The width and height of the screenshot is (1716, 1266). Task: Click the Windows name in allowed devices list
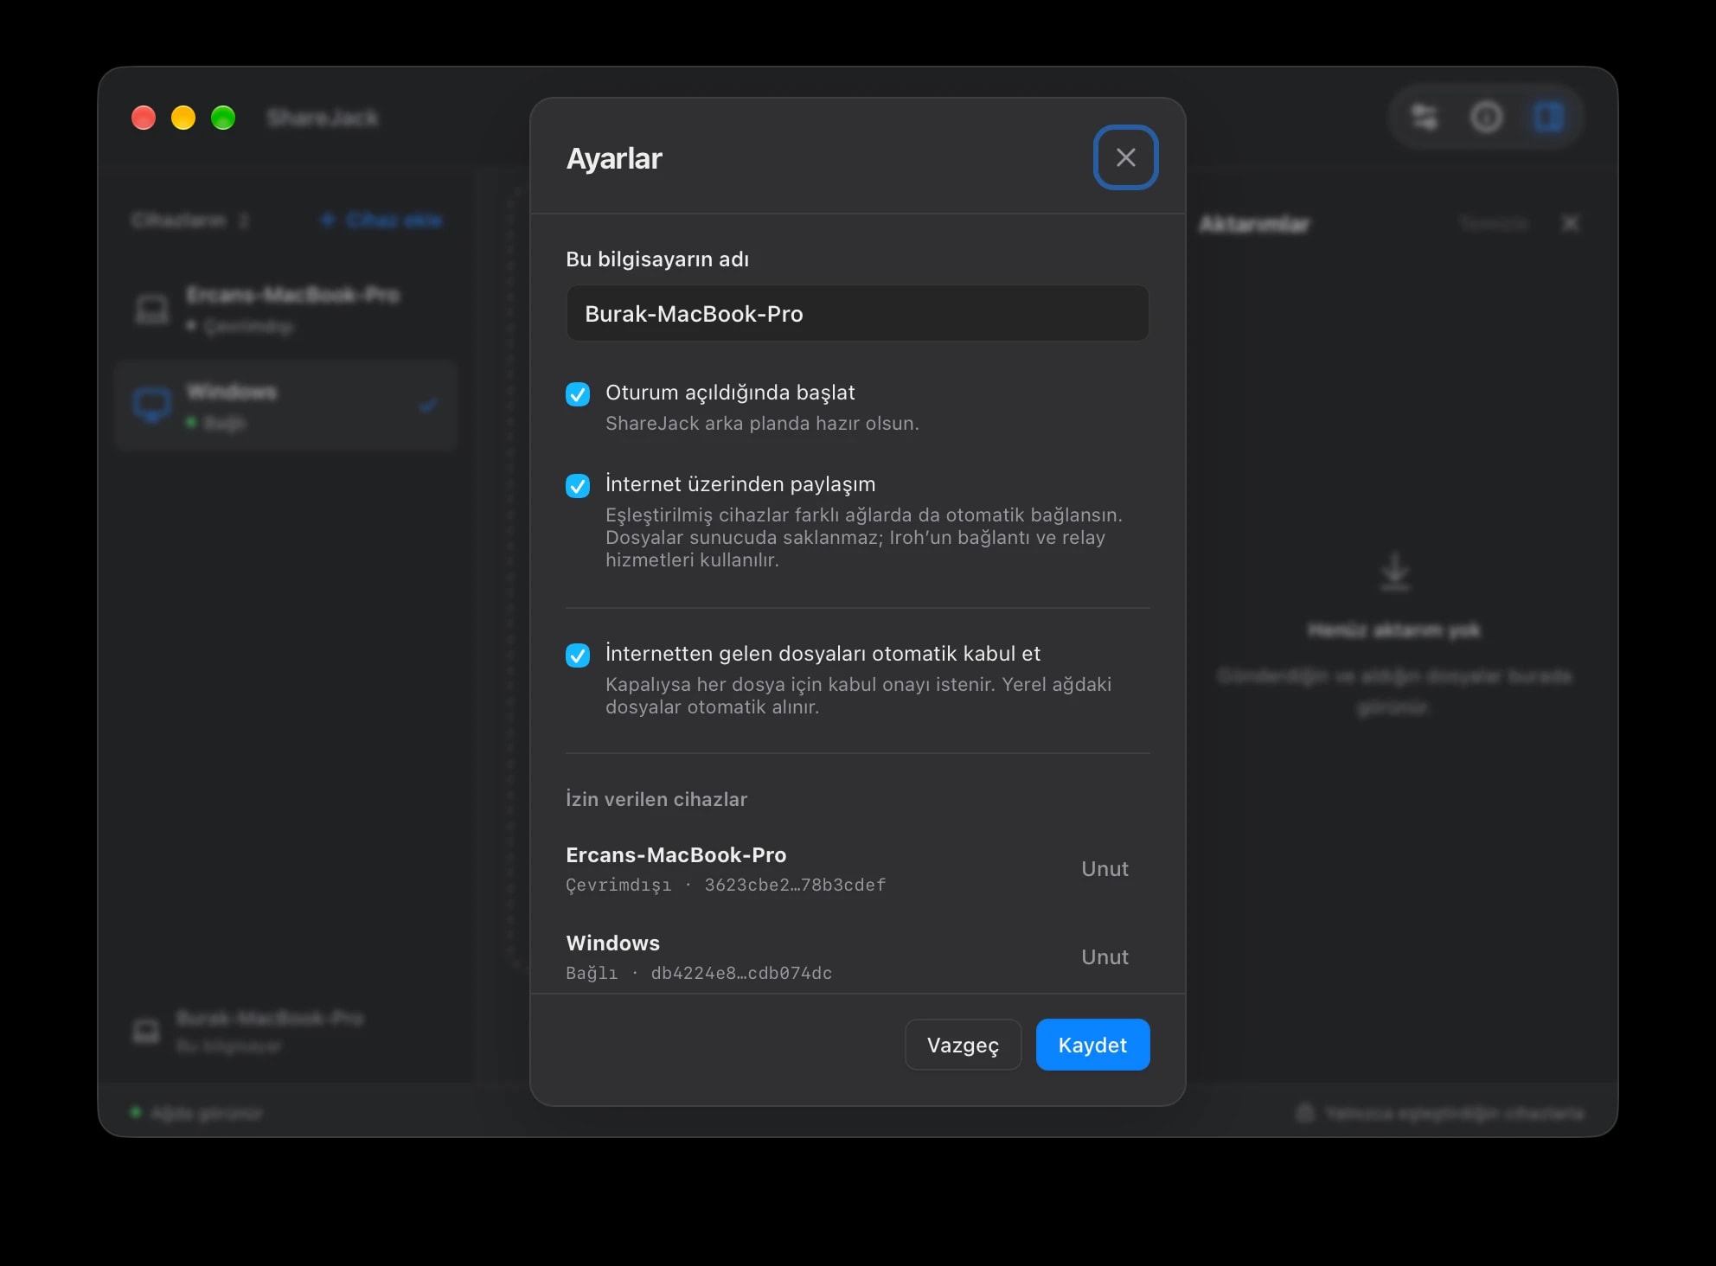point(612,943)
